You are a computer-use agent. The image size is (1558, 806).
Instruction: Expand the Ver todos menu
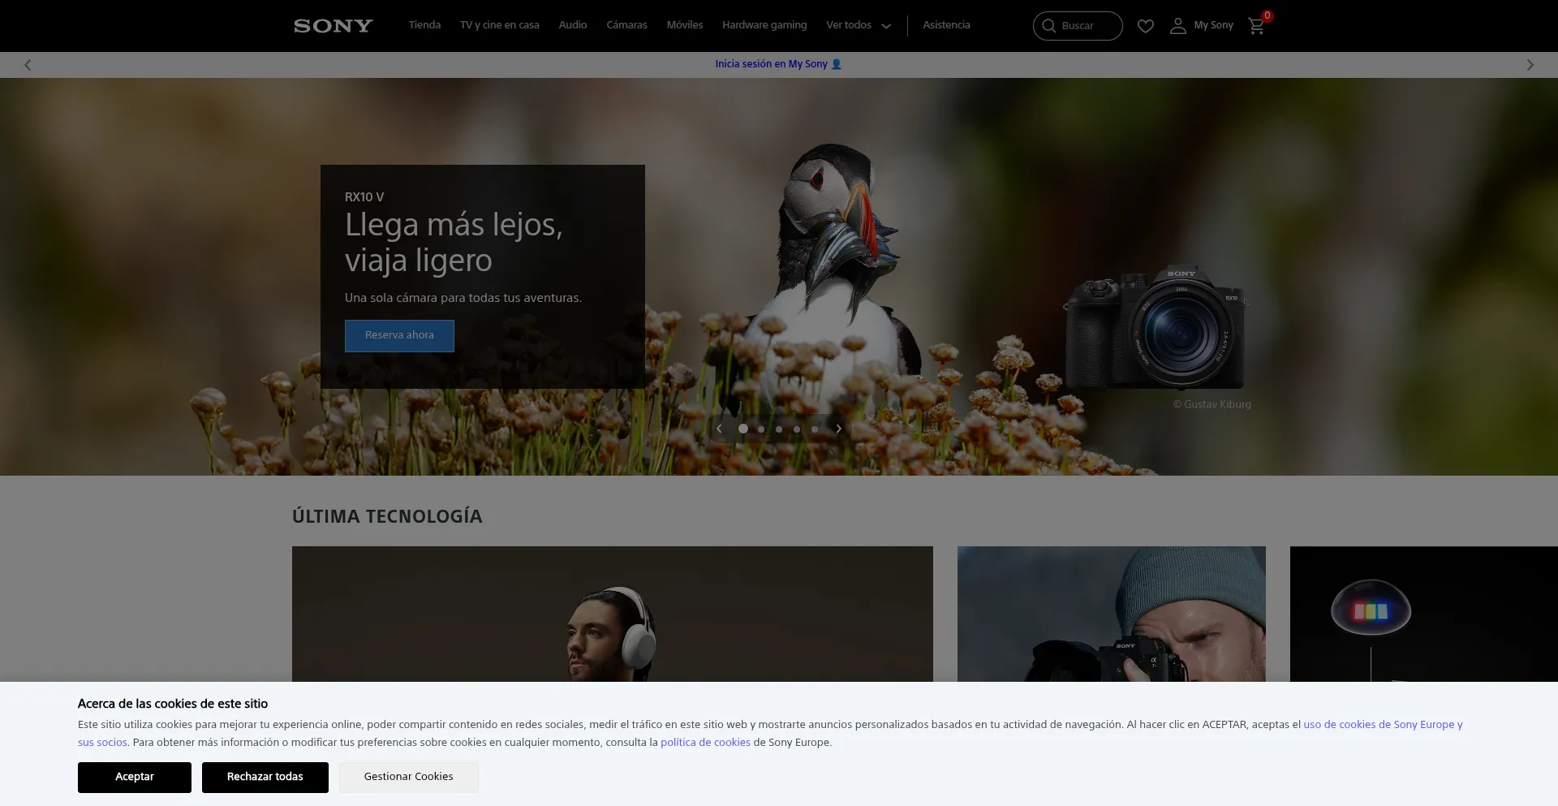(859, 25)
